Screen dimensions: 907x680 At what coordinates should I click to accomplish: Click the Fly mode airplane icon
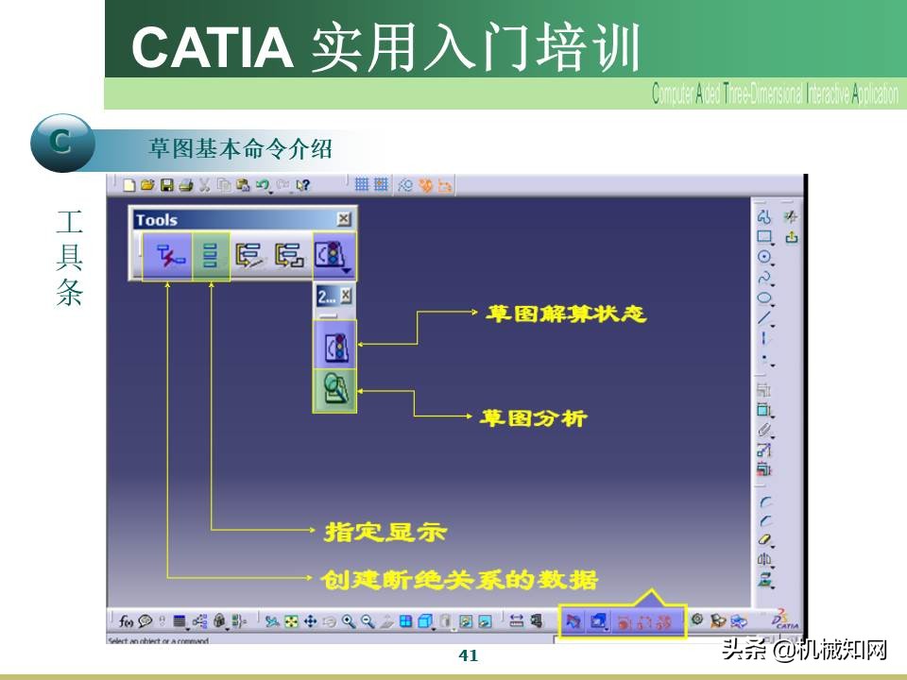(272, 621)
